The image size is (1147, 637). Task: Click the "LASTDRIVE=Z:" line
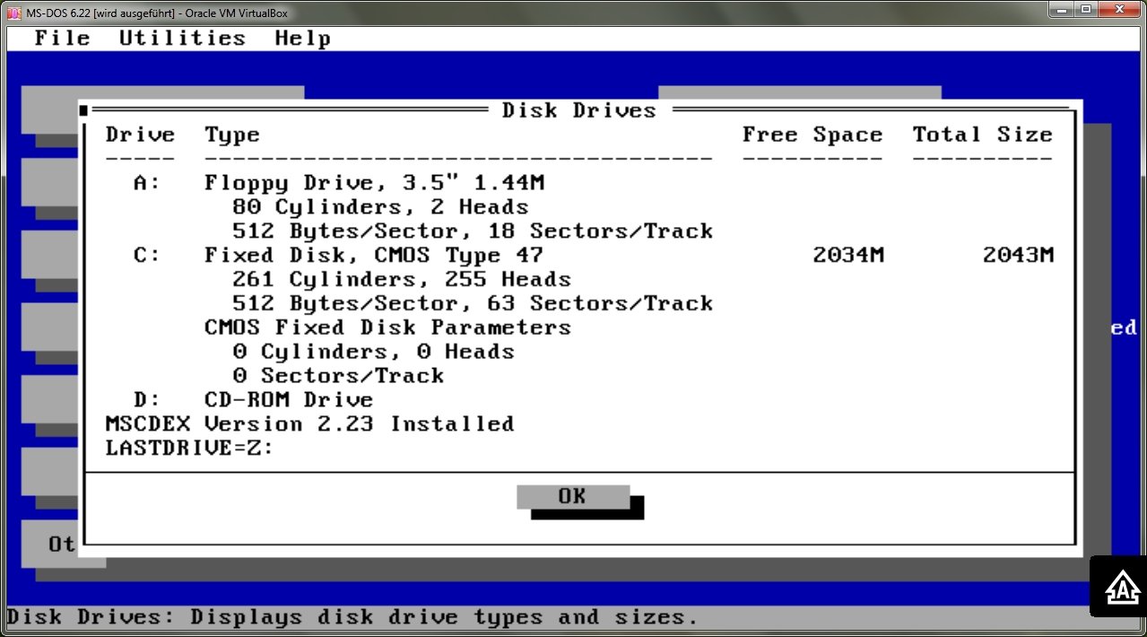[x=189, y=449]
